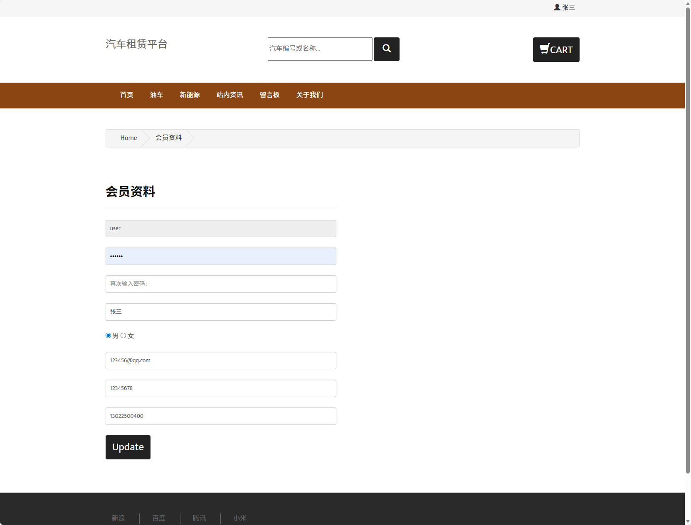This screenshot has width=691, height=525.
Task: Select the 女 gender radio button
Action: [x=123, y=336]
